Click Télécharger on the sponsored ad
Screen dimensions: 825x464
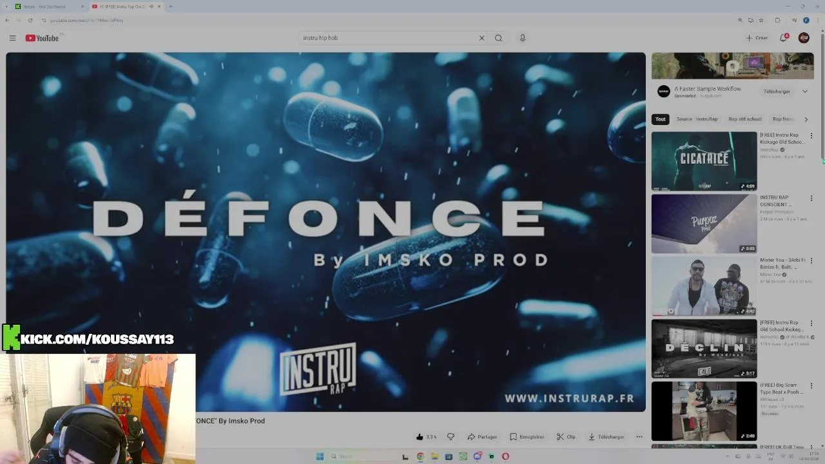(x=777, y=92)
